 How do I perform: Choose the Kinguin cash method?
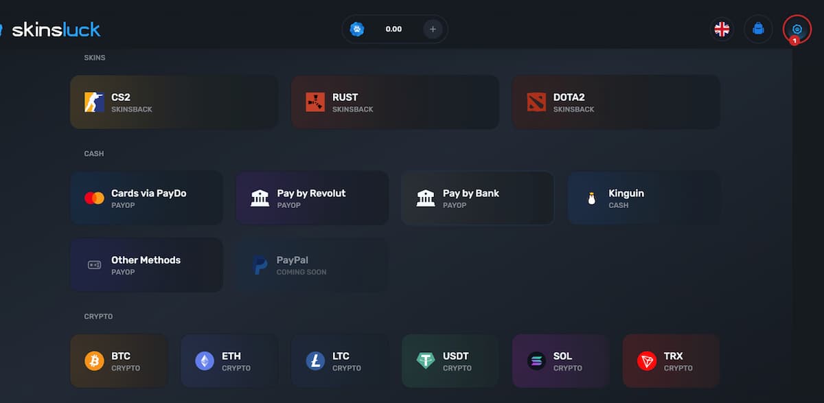coord(644,198)
